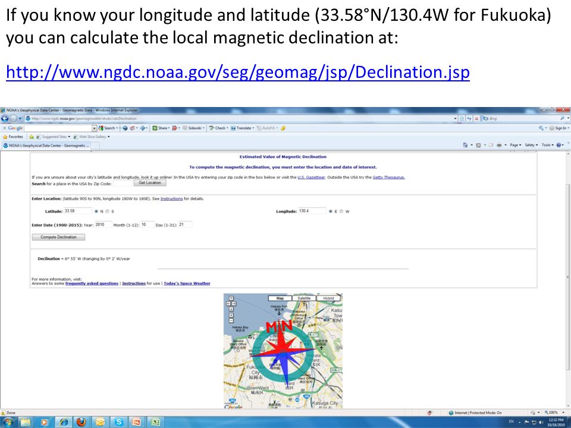Image resolution: width=571 pixels, height=428 pixels.
Task: Open Windows Media Player from the taskbar
Action: coord(44,422)
